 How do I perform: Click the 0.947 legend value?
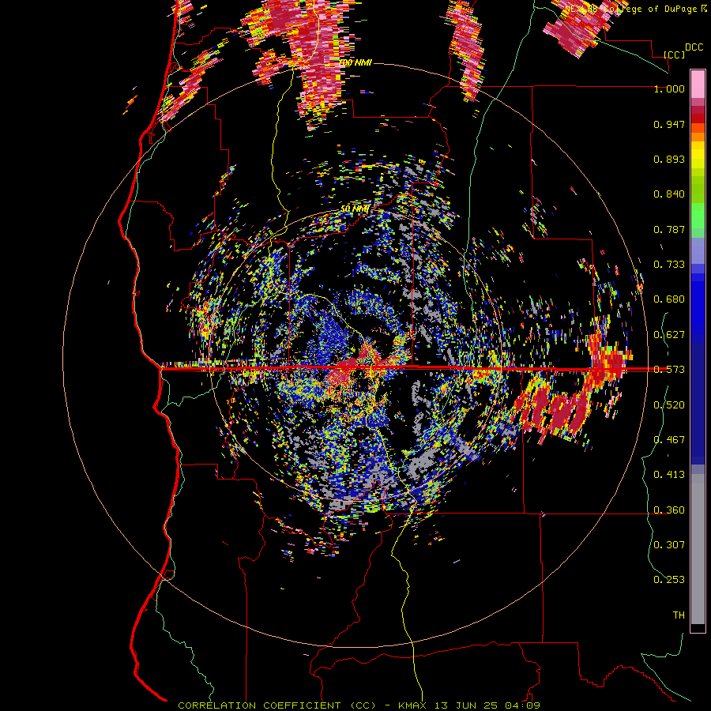[x=669, y=124]
